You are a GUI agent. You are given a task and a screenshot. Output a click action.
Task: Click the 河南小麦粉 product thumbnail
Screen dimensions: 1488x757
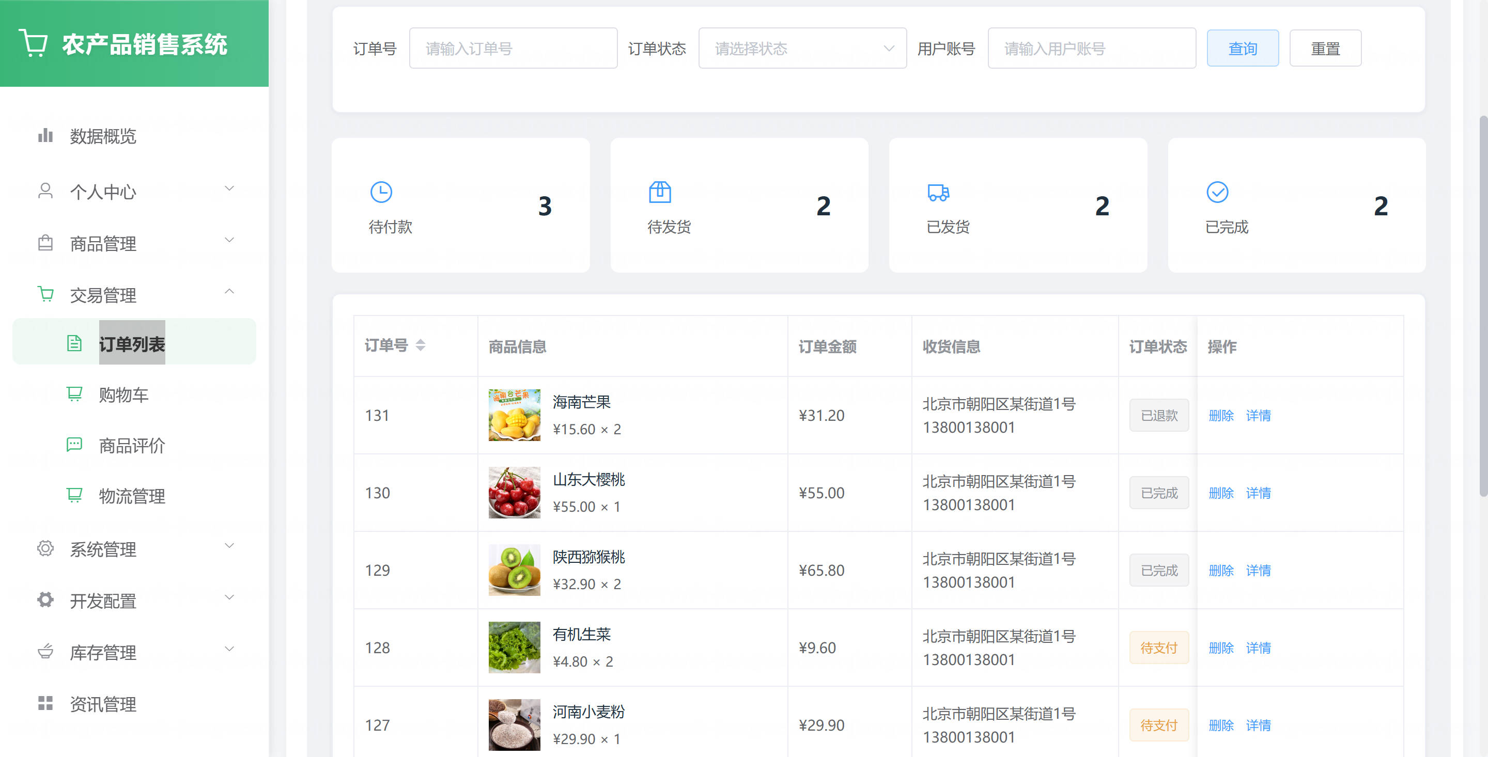(x=514, y=724)
